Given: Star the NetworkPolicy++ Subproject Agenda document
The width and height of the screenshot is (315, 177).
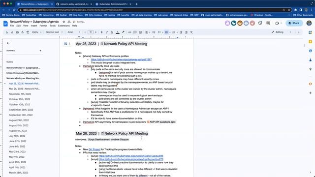Looking at the screenshot, I should point(63,22).
